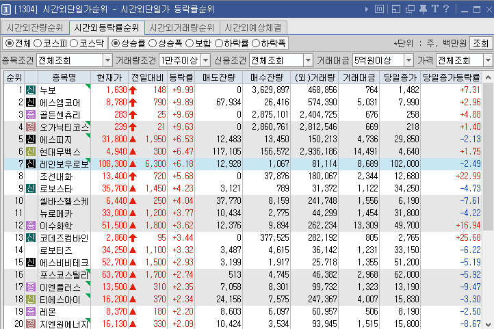Select the 로보티즈 stock name
The width and height of the screenshot is (494, 329).
coord(56,250)
